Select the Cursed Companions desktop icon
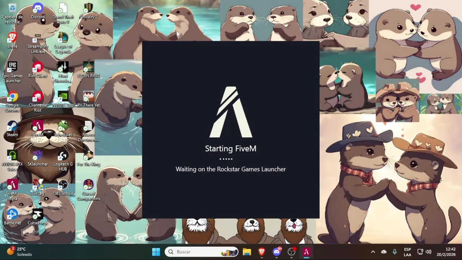 point(88,191)
